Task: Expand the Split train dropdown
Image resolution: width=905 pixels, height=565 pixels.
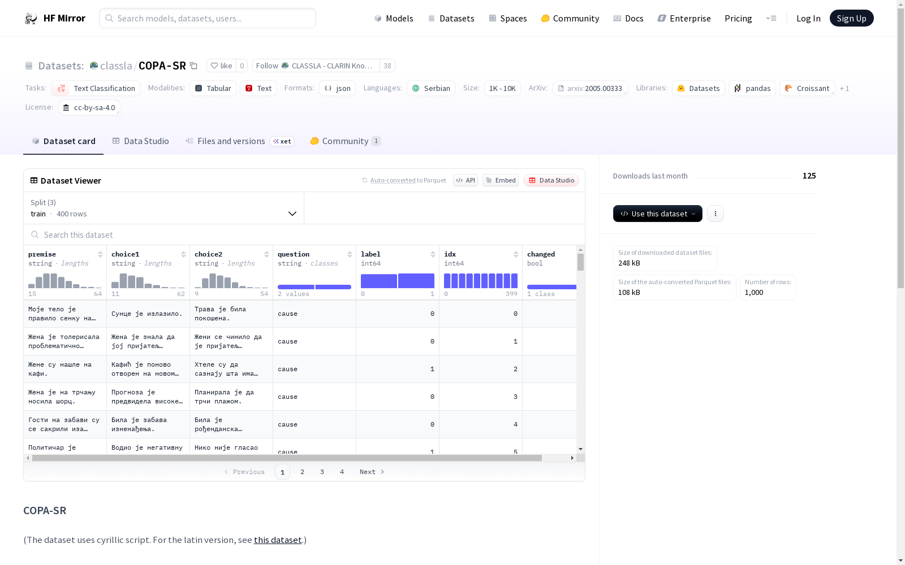Action: coord(164,208)
